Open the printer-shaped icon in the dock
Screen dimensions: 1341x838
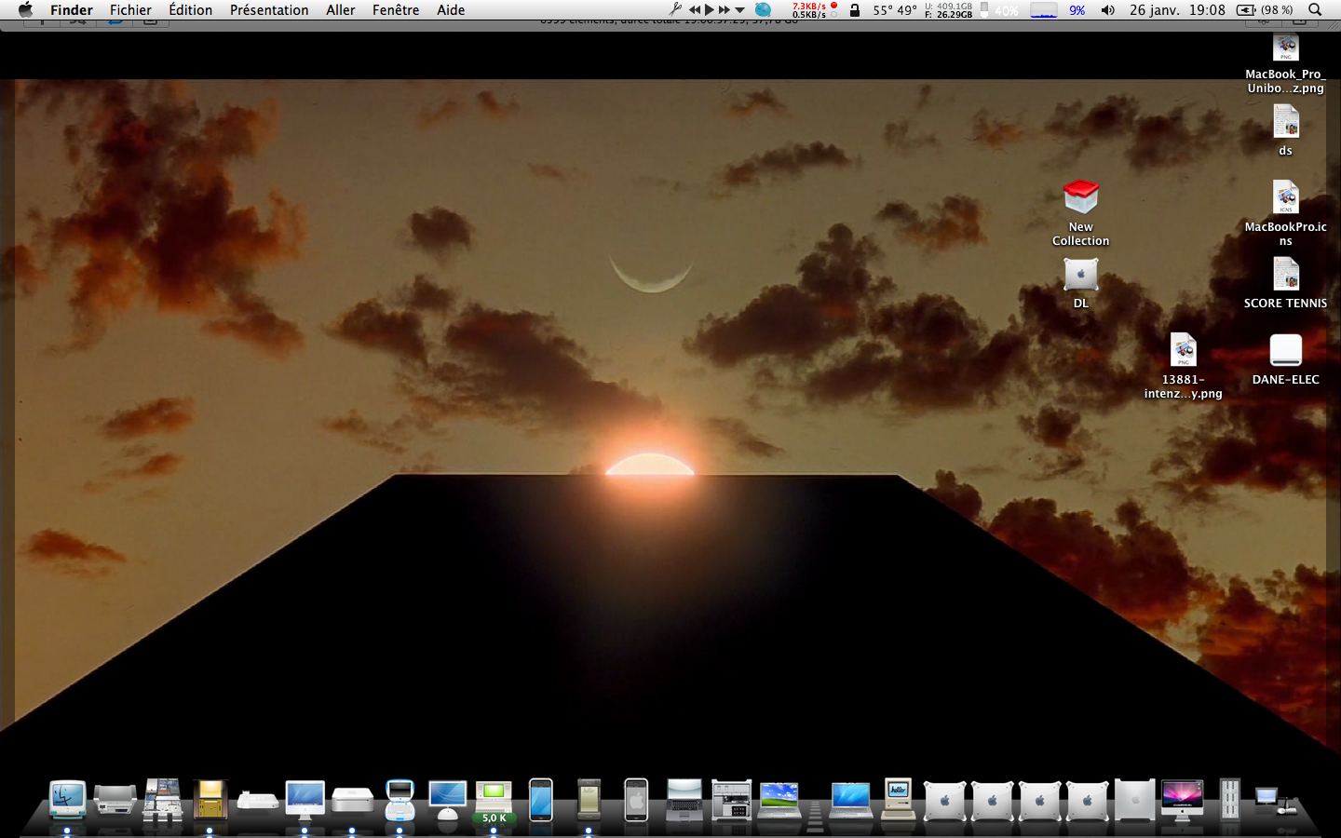pyautogui.click(x=115, y=799)
